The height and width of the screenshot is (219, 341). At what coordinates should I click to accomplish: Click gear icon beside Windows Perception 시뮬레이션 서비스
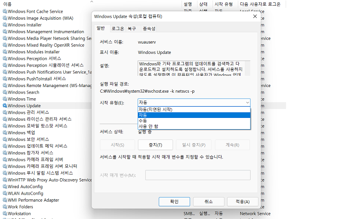pyautogui.click(x=5, y=65)
